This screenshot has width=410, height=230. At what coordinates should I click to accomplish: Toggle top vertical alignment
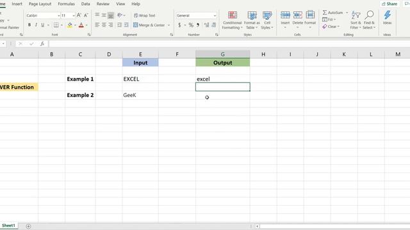tap(97, 15)
